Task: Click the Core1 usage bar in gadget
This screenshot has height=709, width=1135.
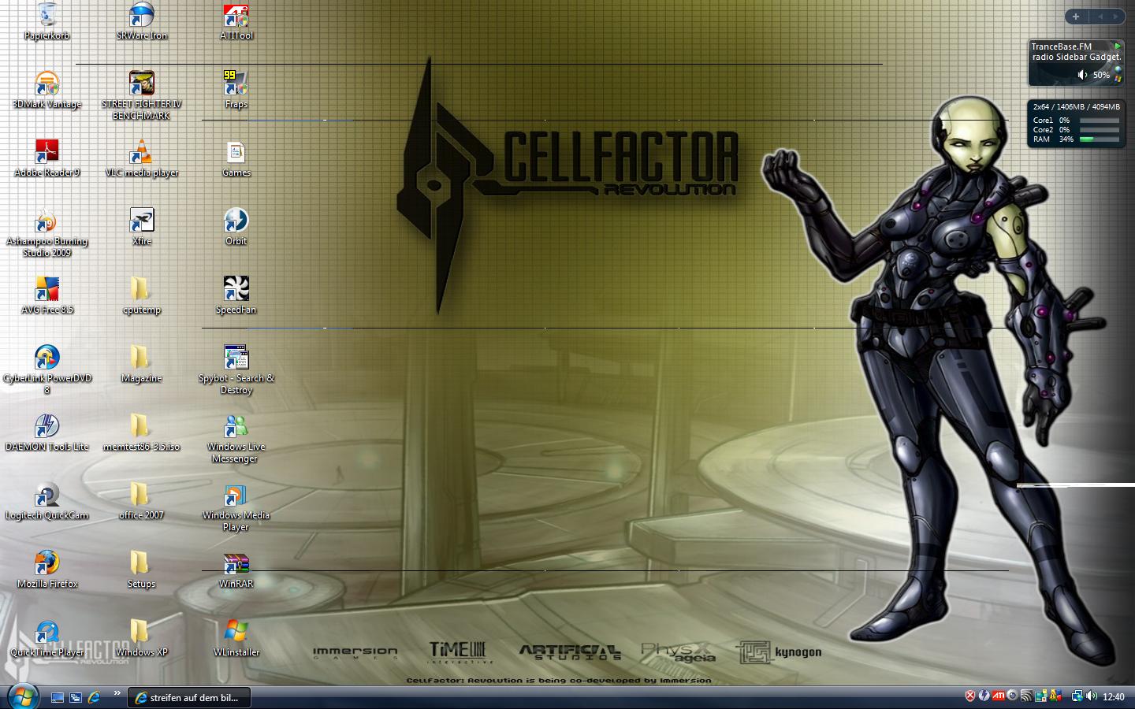Action: (x=1100, y=121)
